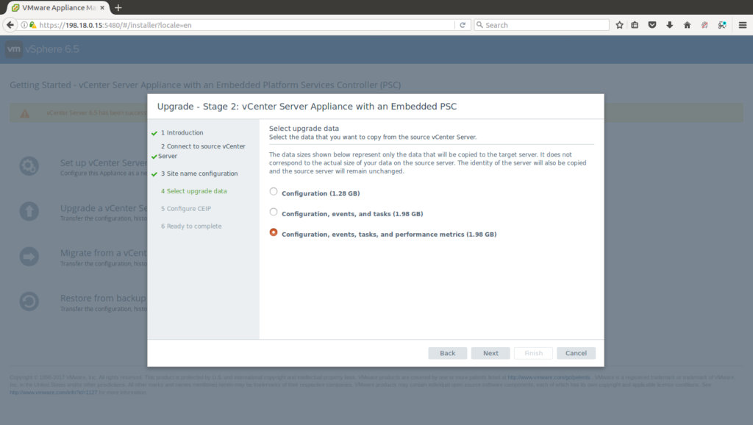Click the Restore from backup heading
The image size is (753, 425).
[x=103, y=299]
